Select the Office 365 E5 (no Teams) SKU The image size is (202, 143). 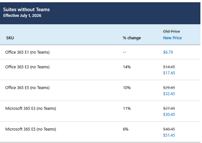(x=27, y=87)
